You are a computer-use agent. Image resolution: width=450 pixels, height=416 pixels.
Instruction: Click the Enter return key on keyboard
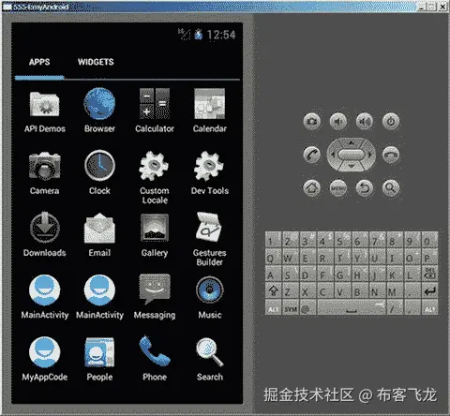(x=429, y=291)
